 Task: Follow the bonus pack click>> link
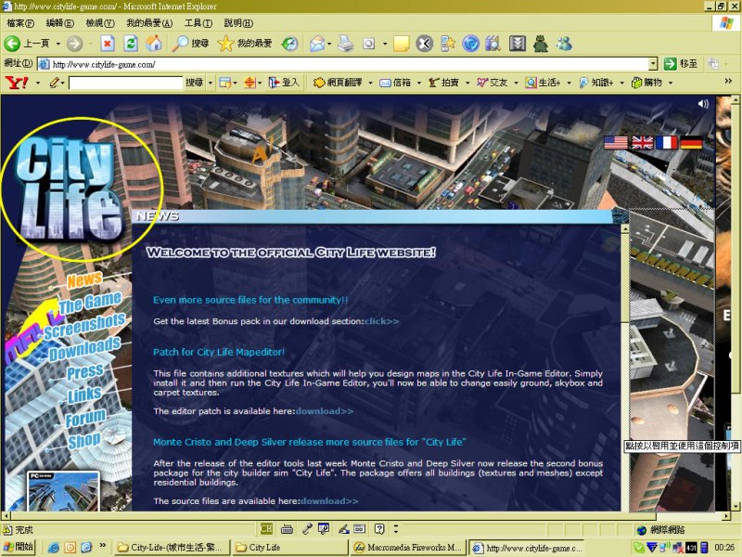pyautogui.click(x=381, y=321)
